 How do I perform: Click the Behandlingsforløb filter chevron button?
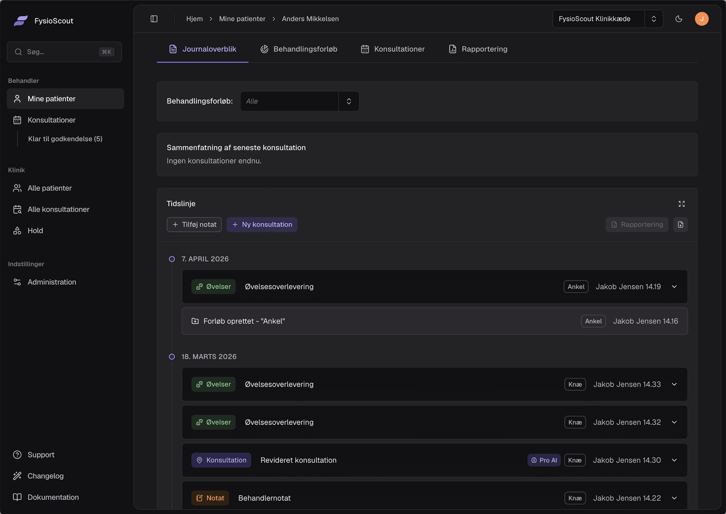(349, 101)
